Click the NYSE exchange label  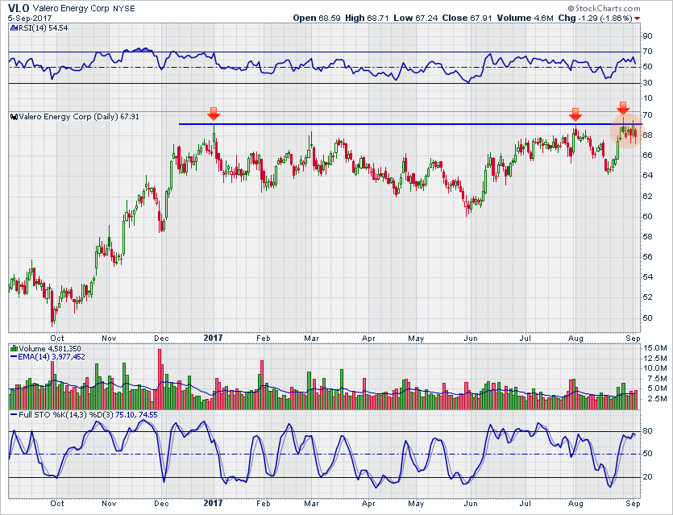pyautogui.click(x=124, y=9)
